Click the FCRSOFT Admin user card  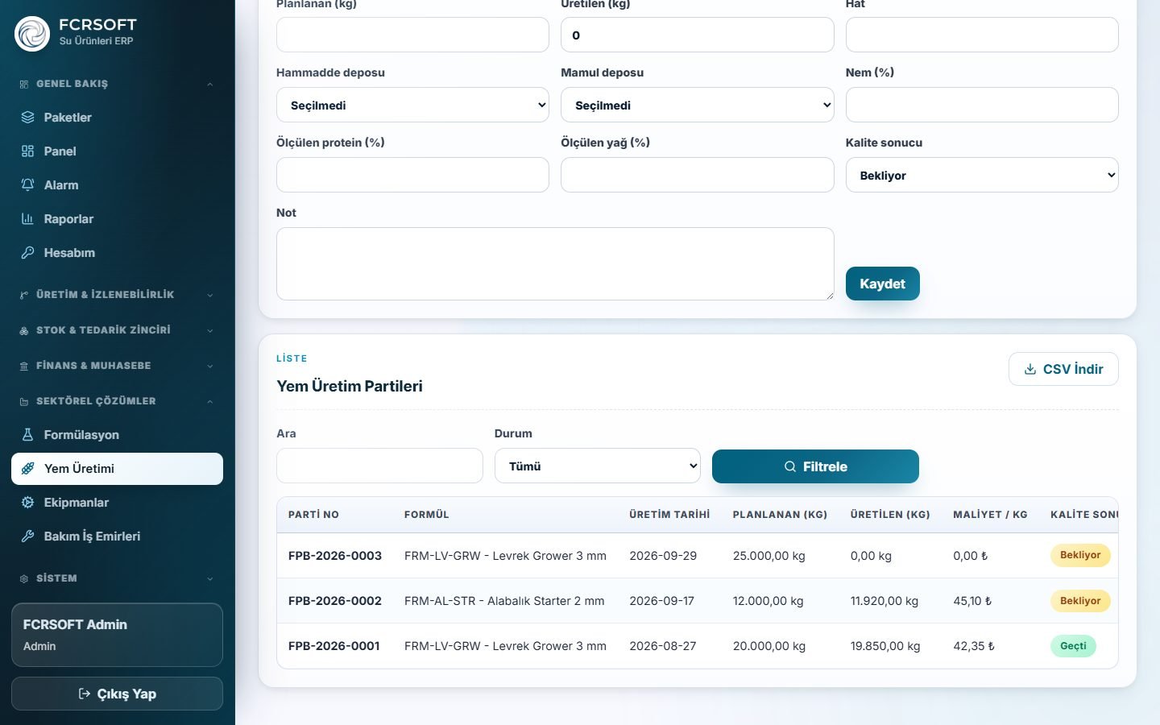117,635
